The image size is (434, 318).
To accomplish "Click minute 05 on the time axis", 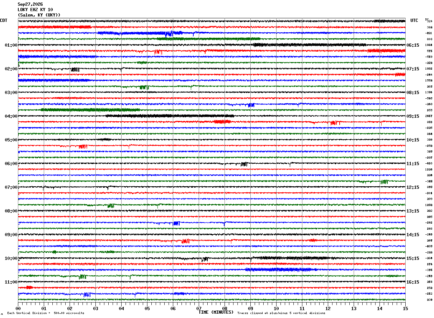I will (147, 308).
